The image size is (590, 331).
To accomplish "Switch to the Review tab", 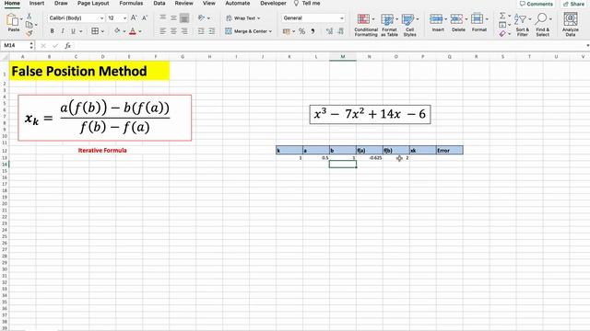I will tap(183, 3).
